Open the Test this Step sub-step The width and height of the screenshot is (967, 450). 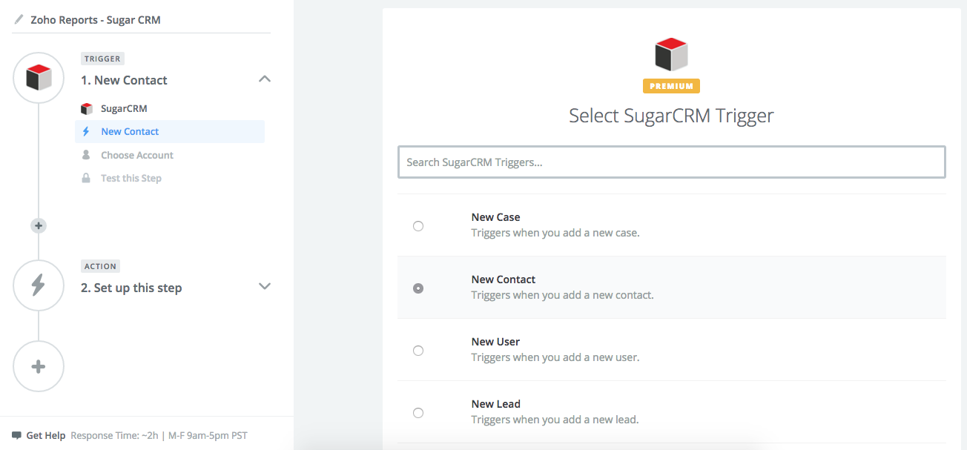(x=131, y=179)
